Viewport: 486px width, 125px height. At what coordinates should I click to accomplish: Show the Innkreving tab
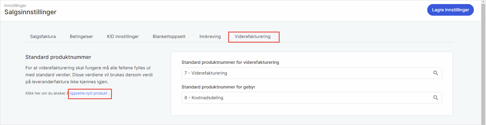point(210,37)
